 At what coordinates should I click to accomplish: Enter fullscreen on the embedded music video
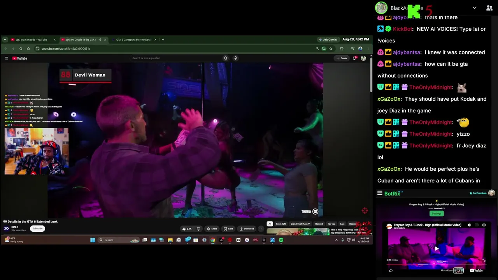click(484, 260)
